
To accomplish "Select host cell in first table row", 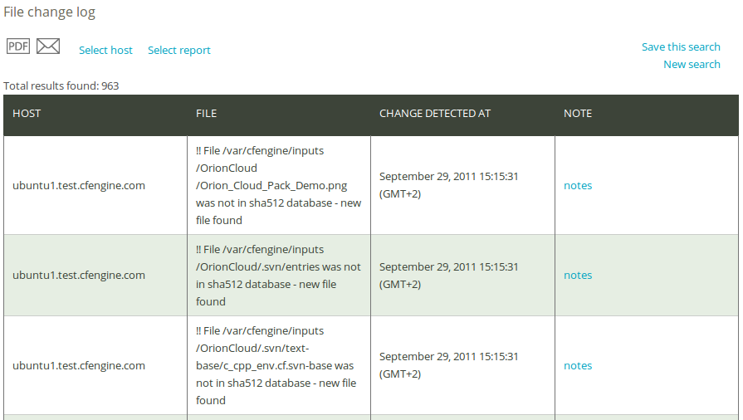I will (x=79, y=185).
